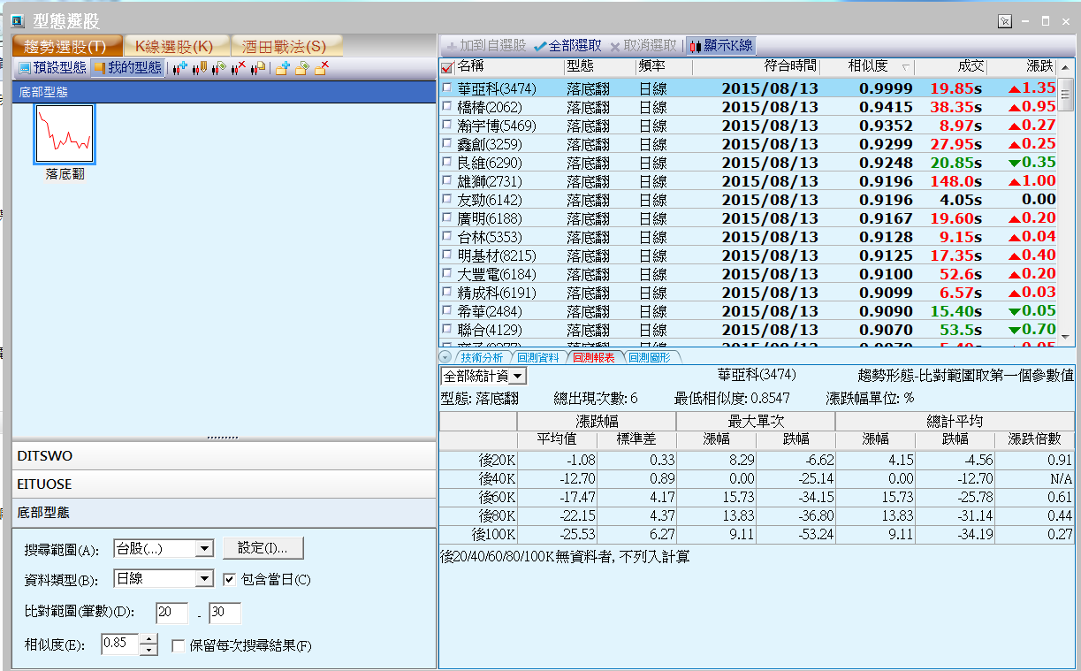The image size is (1081, 671).
Task: Enable 保留每次搜尋結果 checkbox
Action: click(178, 645)
